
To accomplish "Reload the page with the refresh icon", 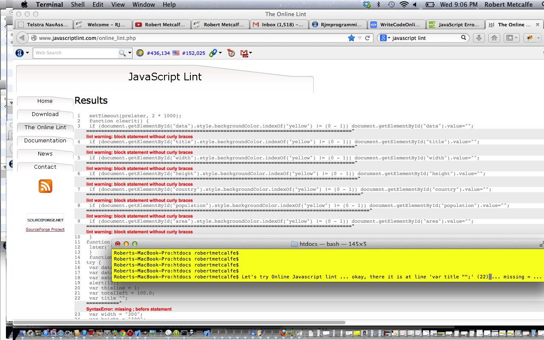I will click(368, 38).
